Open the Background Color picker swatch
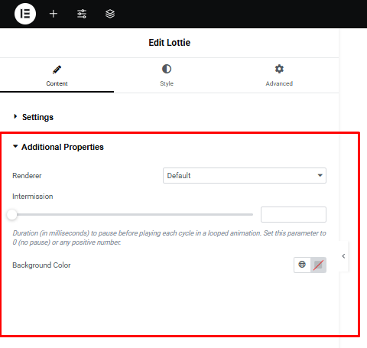The width and height of the screenshot is (367, 348). point(318,265)
